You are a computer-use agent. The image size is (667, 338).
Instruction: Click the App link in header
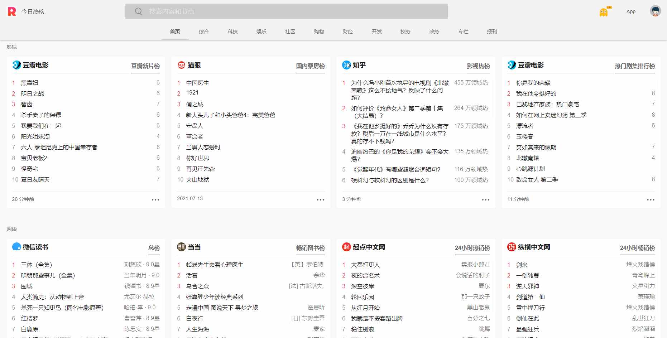[631, 11]
